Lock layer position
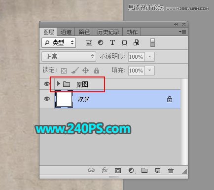Screen dimensions: 214x190 (x=86, y=71)
